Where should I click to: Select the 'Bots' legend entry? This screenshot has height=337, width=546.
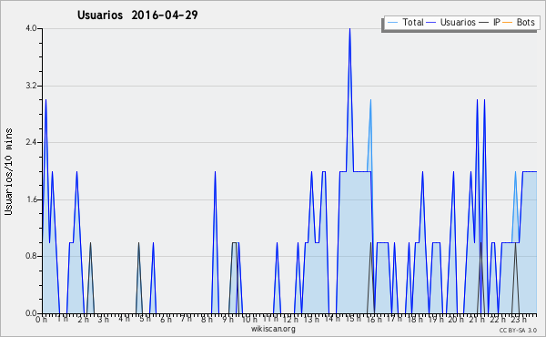(x=525, y=23)
